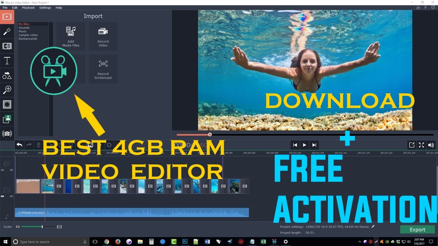The image size is (438, 246).
Task: Skip to next frame
Action: tap(314, 145)
